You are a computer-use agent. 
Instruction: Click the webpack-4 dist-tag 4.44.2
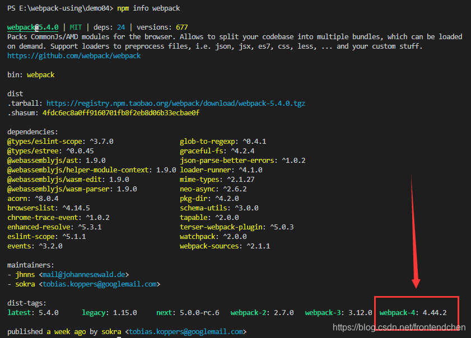tap(413, 313)
